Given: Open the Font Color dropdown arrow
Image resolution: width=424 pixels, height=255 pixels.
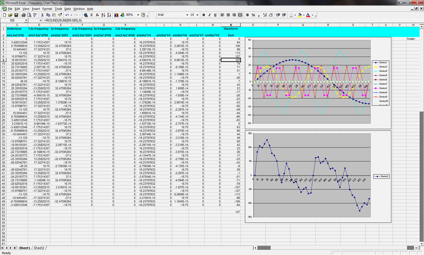Looking at the screenshot, I should click(312, 15).
